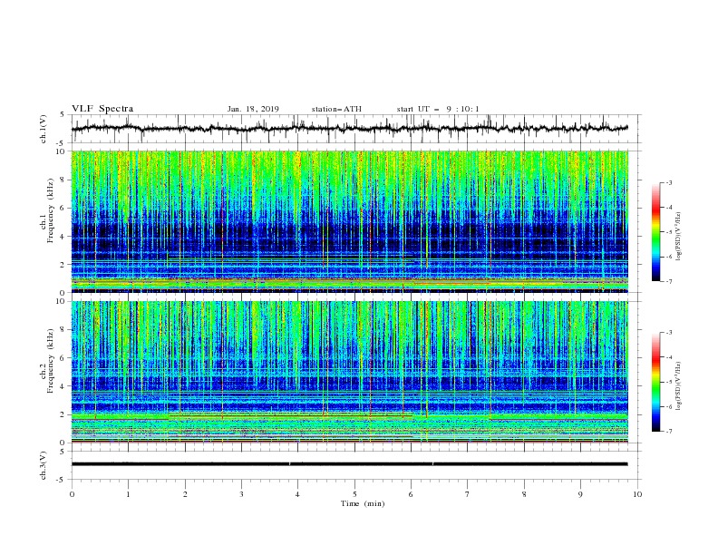The width and height of the screenshot is (718, 555).
Task: Click the time axis tick label "2"
Action: [x=185, y=494]
